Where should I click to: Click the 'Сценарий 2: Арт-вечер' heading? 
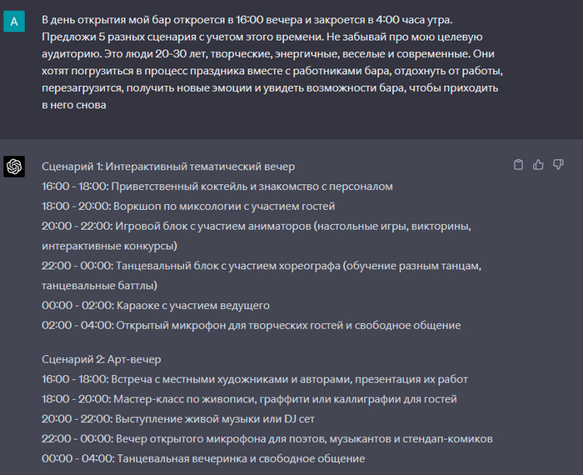(x=101, y=359)
